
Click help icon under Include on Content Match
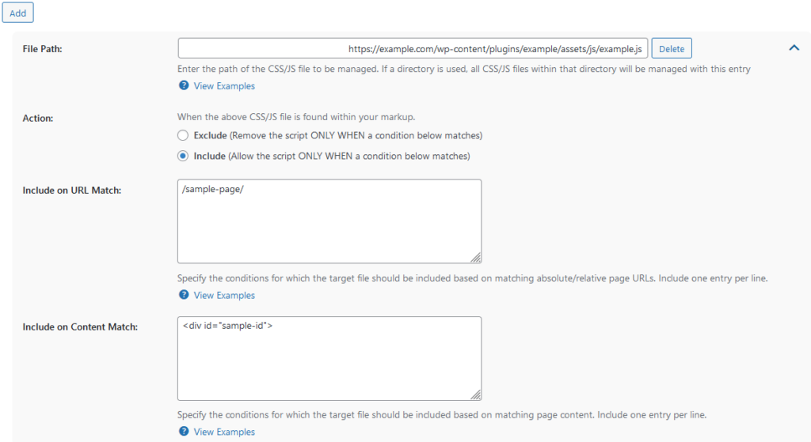tap(184, 432)
